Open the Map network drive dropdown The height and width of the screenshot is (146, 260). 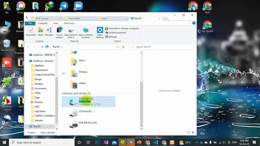pos(71,33)
